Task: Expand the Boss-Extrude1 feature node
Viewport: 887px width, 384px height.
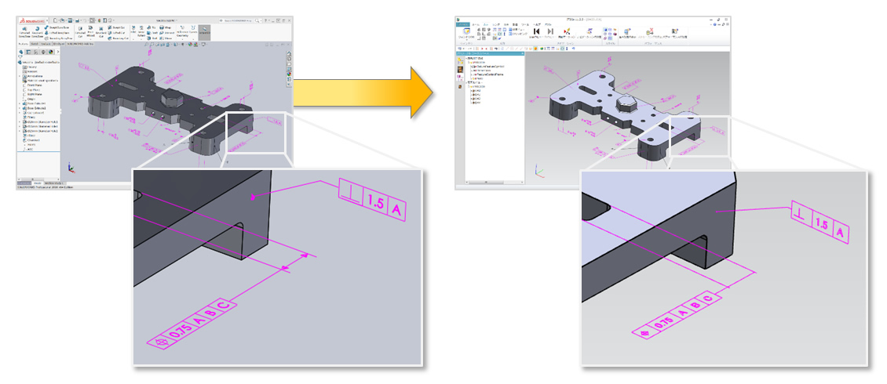Action: point(20,103)
